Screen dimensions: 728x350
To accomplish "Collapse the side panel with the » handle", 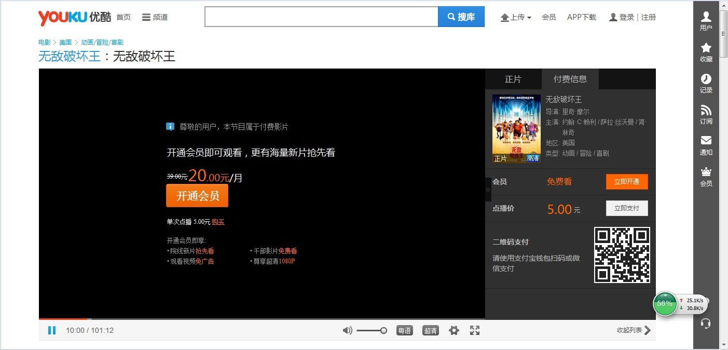I will pos(488,190).
